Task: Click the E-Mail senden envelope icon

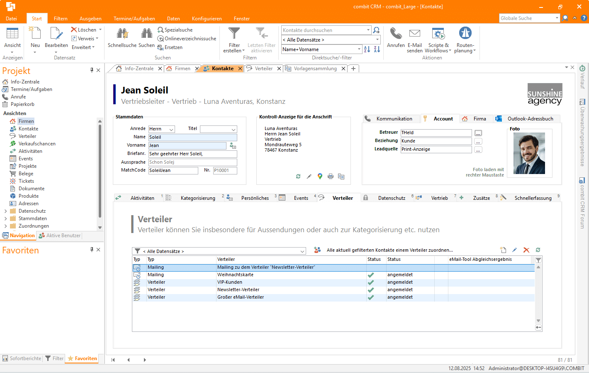Action: [x=414, y=34]
